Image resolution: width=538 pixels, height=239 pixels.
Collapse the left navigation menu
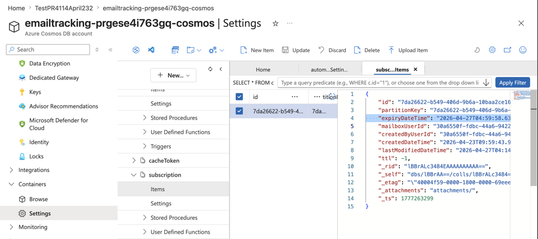(110, 50)
